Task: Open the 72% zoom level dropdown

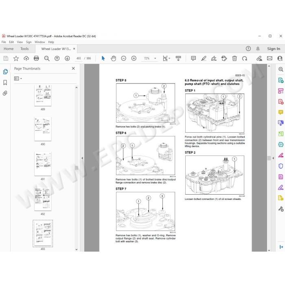Action: [155, 58]
